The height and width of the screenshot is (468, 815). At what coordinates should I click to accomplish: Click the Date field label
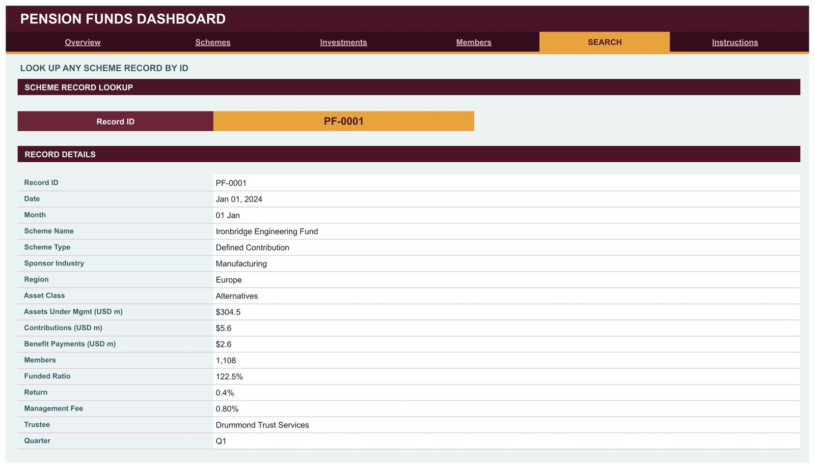(x=32, y=199)
